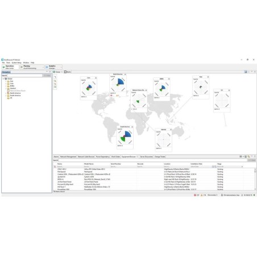The width and height of the screenshot is (257, 257).
Task: Close the EMEA capacity card
Action: [x=169, y=79]
